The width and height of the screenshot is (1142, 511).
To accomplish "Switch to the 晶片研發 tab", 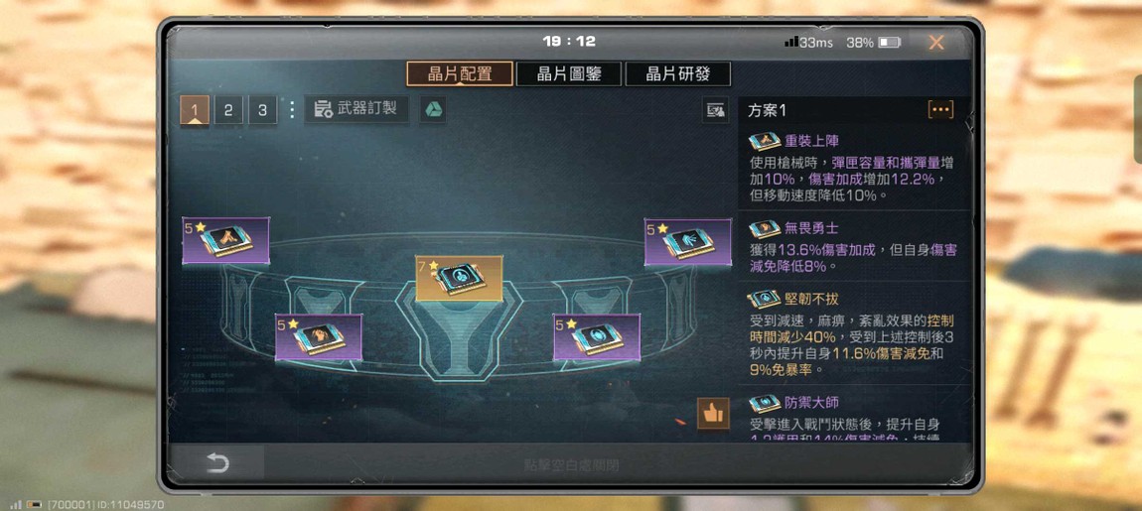I will click(678, 74).
